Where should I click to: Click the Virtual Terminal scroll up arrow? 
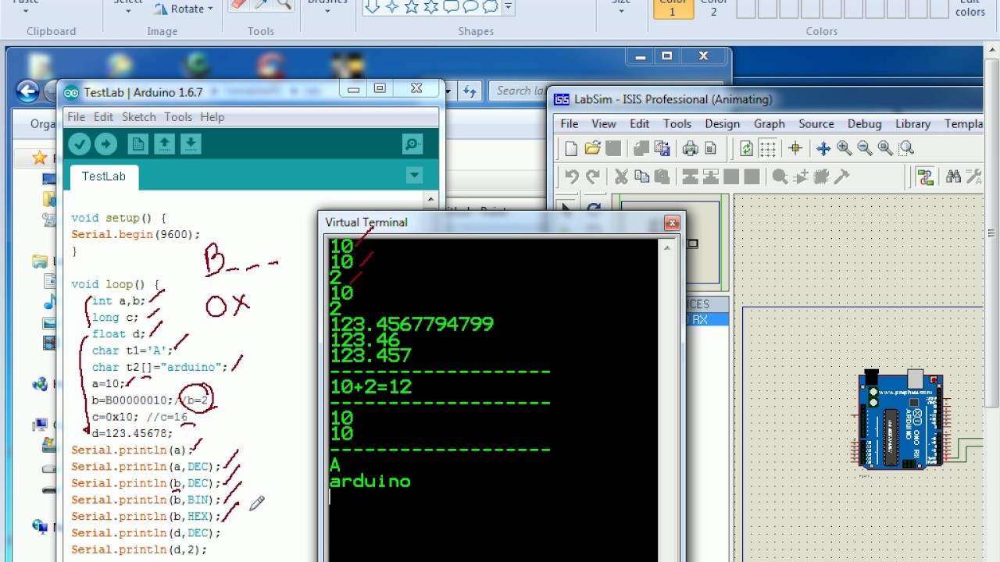[666, 247]
